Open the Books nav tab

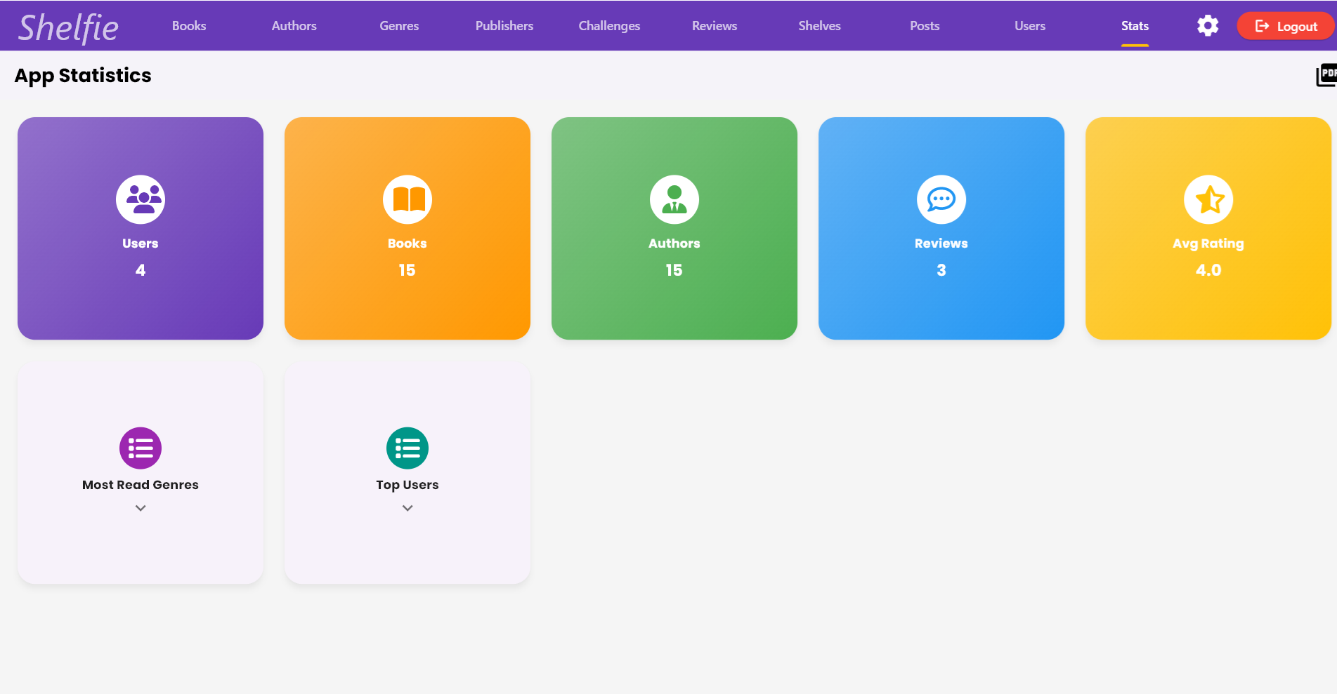(189, 26)
